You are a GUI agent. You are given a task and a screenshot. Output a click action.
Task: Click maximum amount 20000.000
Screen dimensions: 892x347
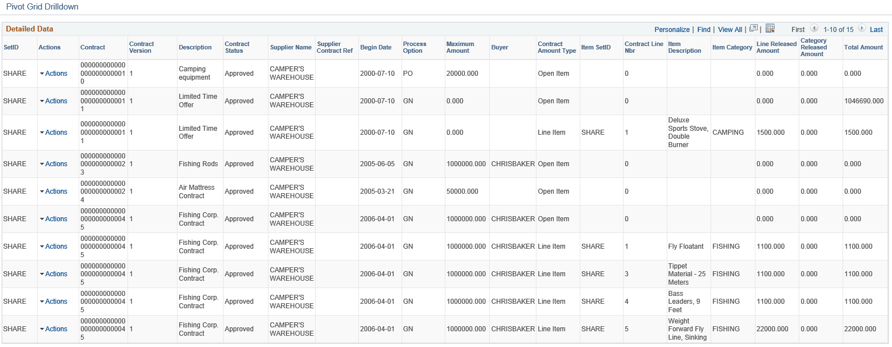coord(462,74)
